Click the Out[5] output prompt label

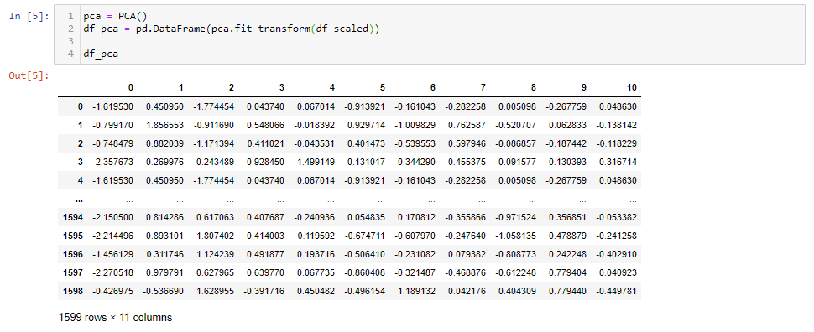click(29, 75)
